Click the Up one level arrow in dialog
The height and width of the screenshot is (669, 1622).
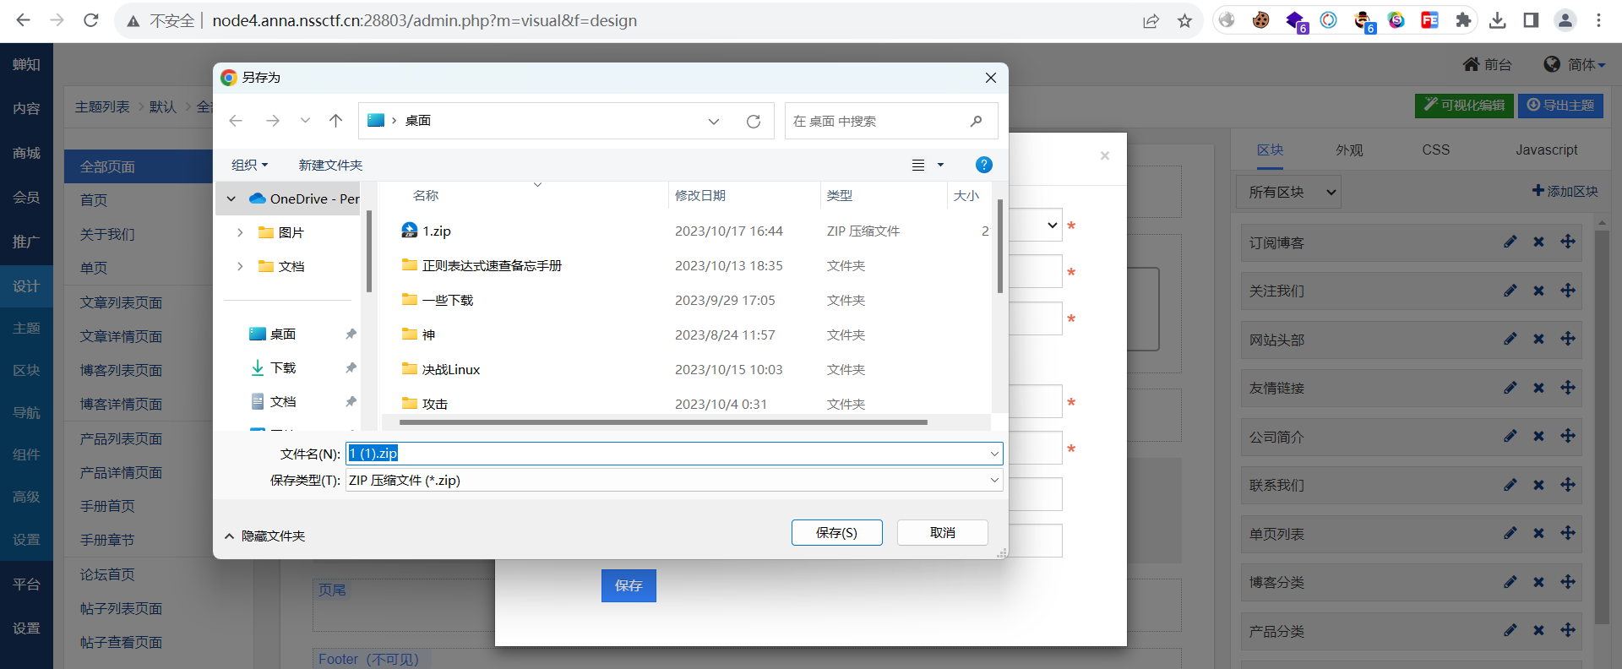(x=335, y=121)
